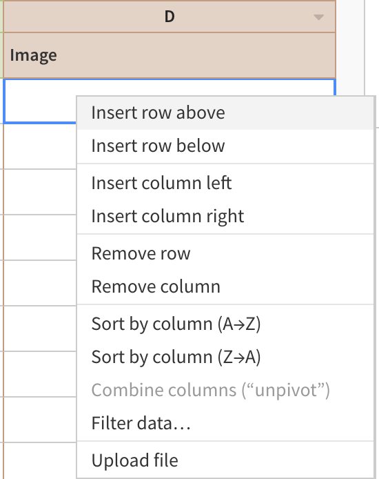Click the fourth empty cell in column D
This screenshot has width=379, height=479.
point(40,237)
